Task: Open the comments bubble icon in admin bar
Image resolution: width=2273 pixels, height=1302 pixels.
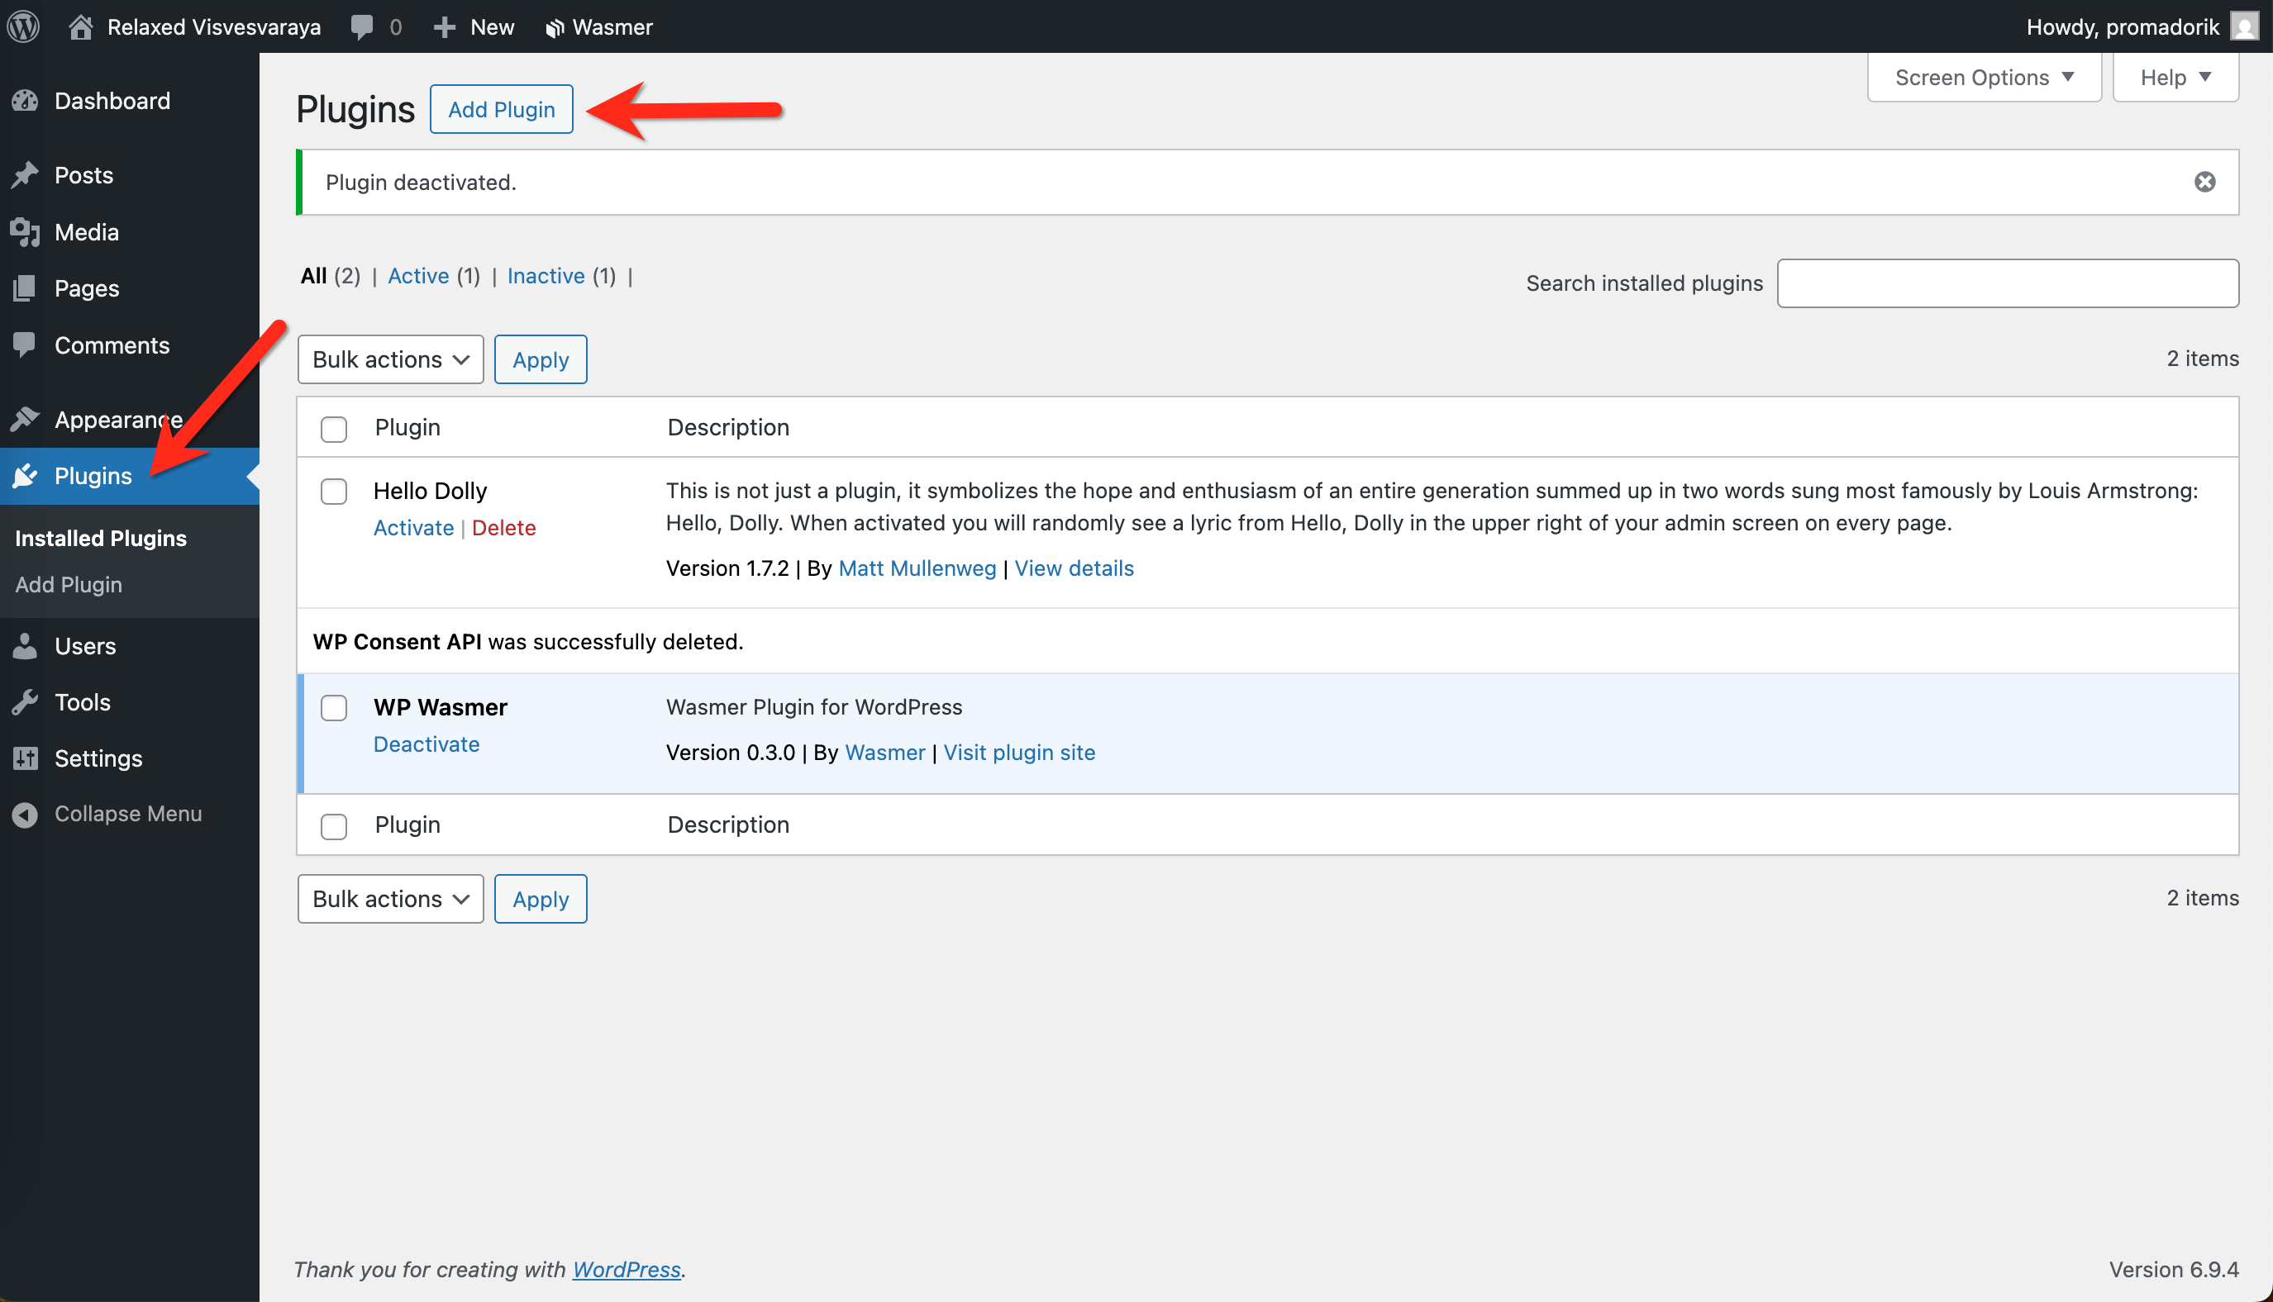Action: coord(361,26)
